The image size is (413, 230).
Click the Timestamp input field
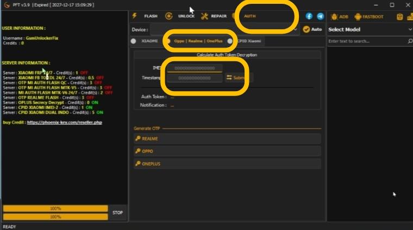195,78
